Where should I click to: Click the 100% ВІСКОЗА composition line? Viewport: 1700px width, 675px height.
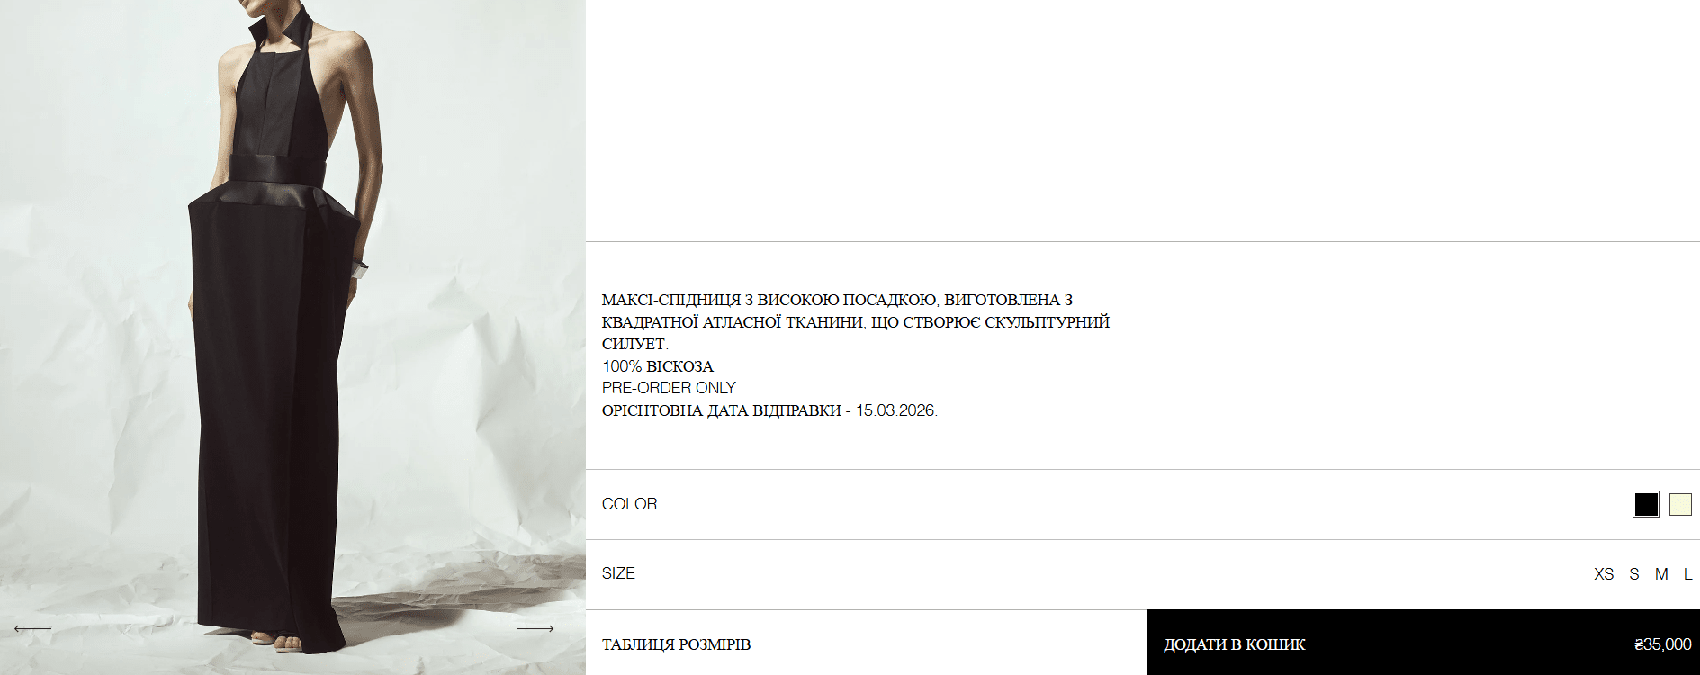click(x=658, y=366)
